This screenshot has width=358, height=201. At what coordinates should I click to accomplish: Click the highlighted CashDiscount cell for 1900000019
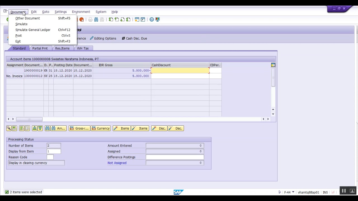click(x=180, y=71)
